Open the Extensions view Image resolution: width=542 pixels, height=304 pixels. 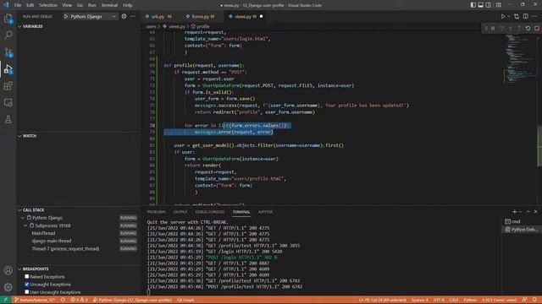tap(8, 85)
